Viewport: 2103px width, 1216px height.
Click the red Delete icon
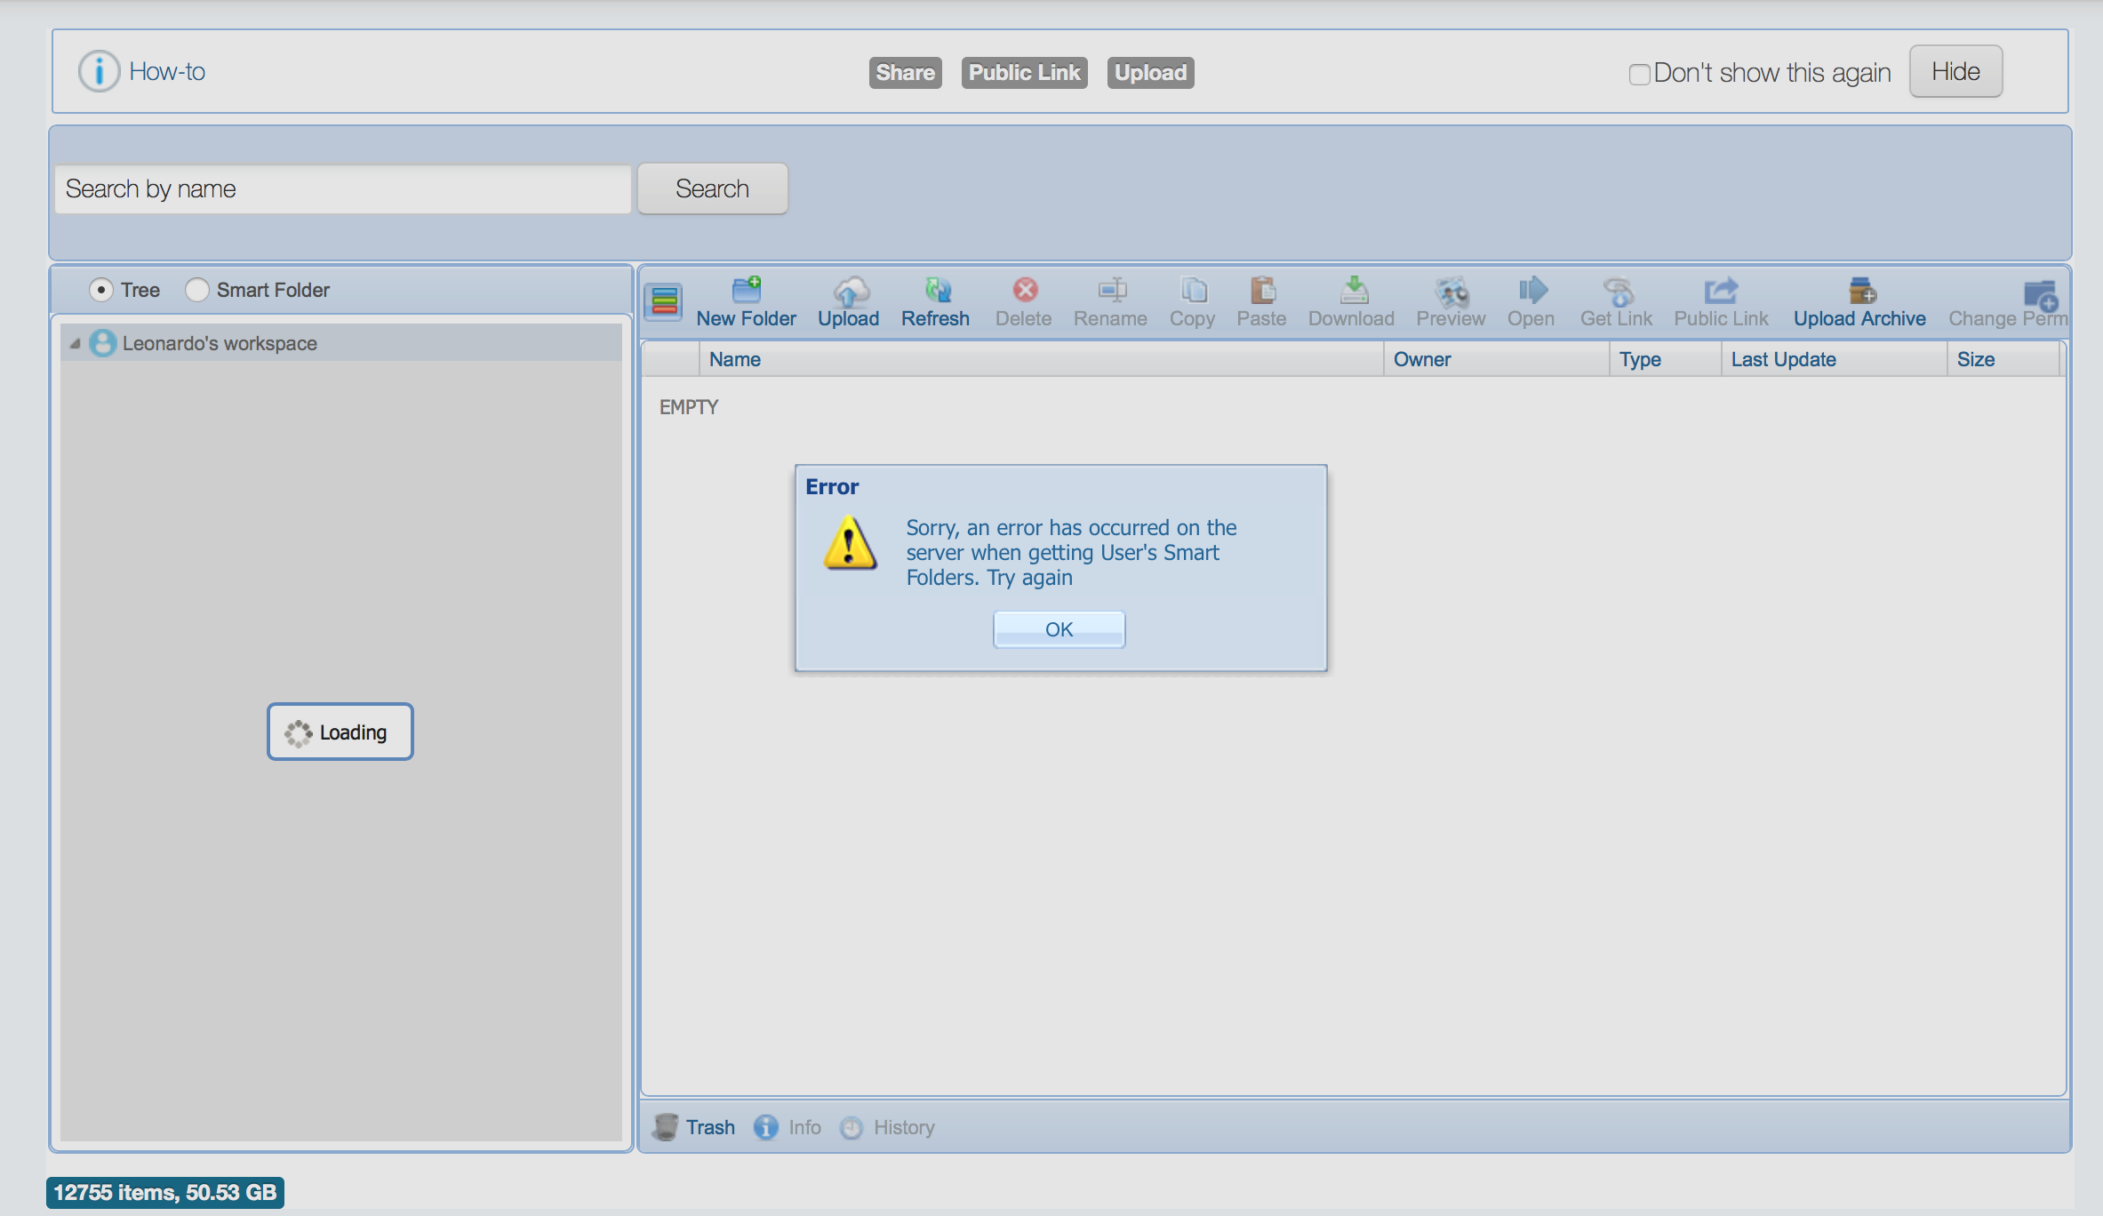click(x=1024, y=290)
